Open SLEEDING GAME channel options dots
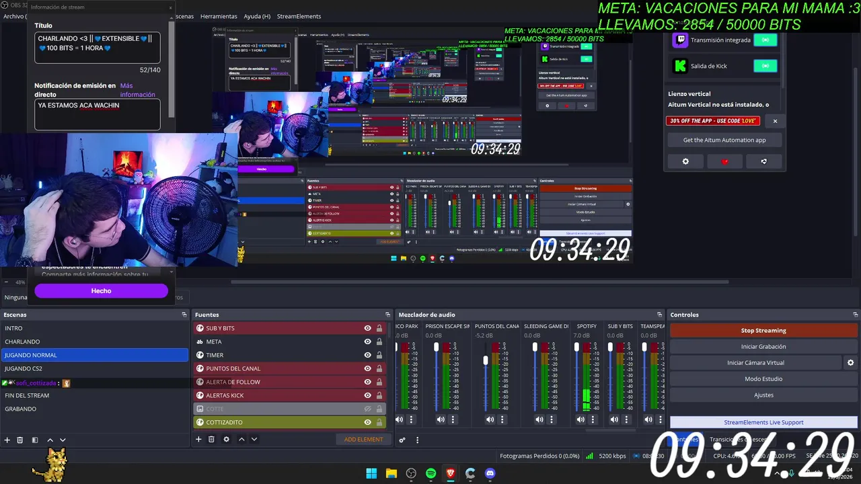Screen dimensions: 861x484 point(552,419)
